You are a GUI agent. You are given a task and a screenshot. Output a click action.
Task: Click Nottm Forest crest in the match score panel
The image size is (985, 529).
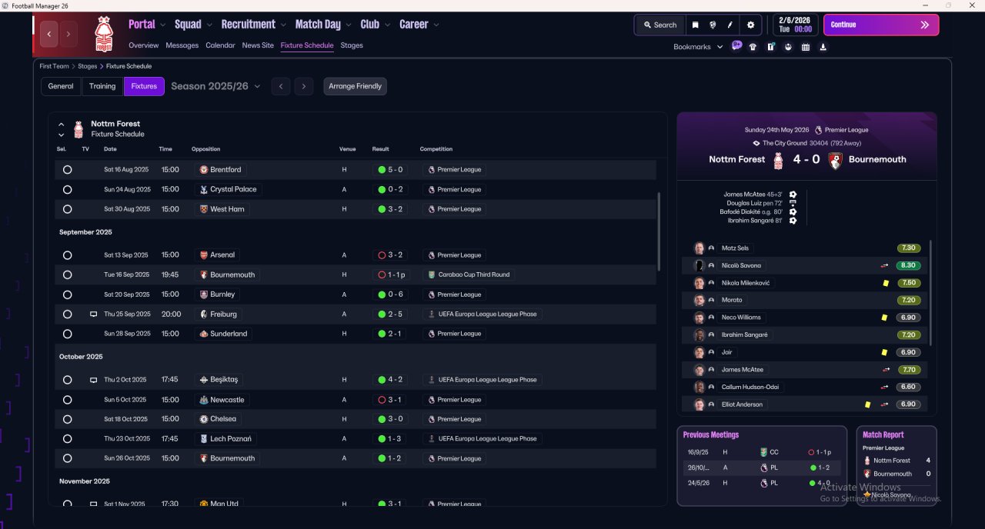coord(778,160)
